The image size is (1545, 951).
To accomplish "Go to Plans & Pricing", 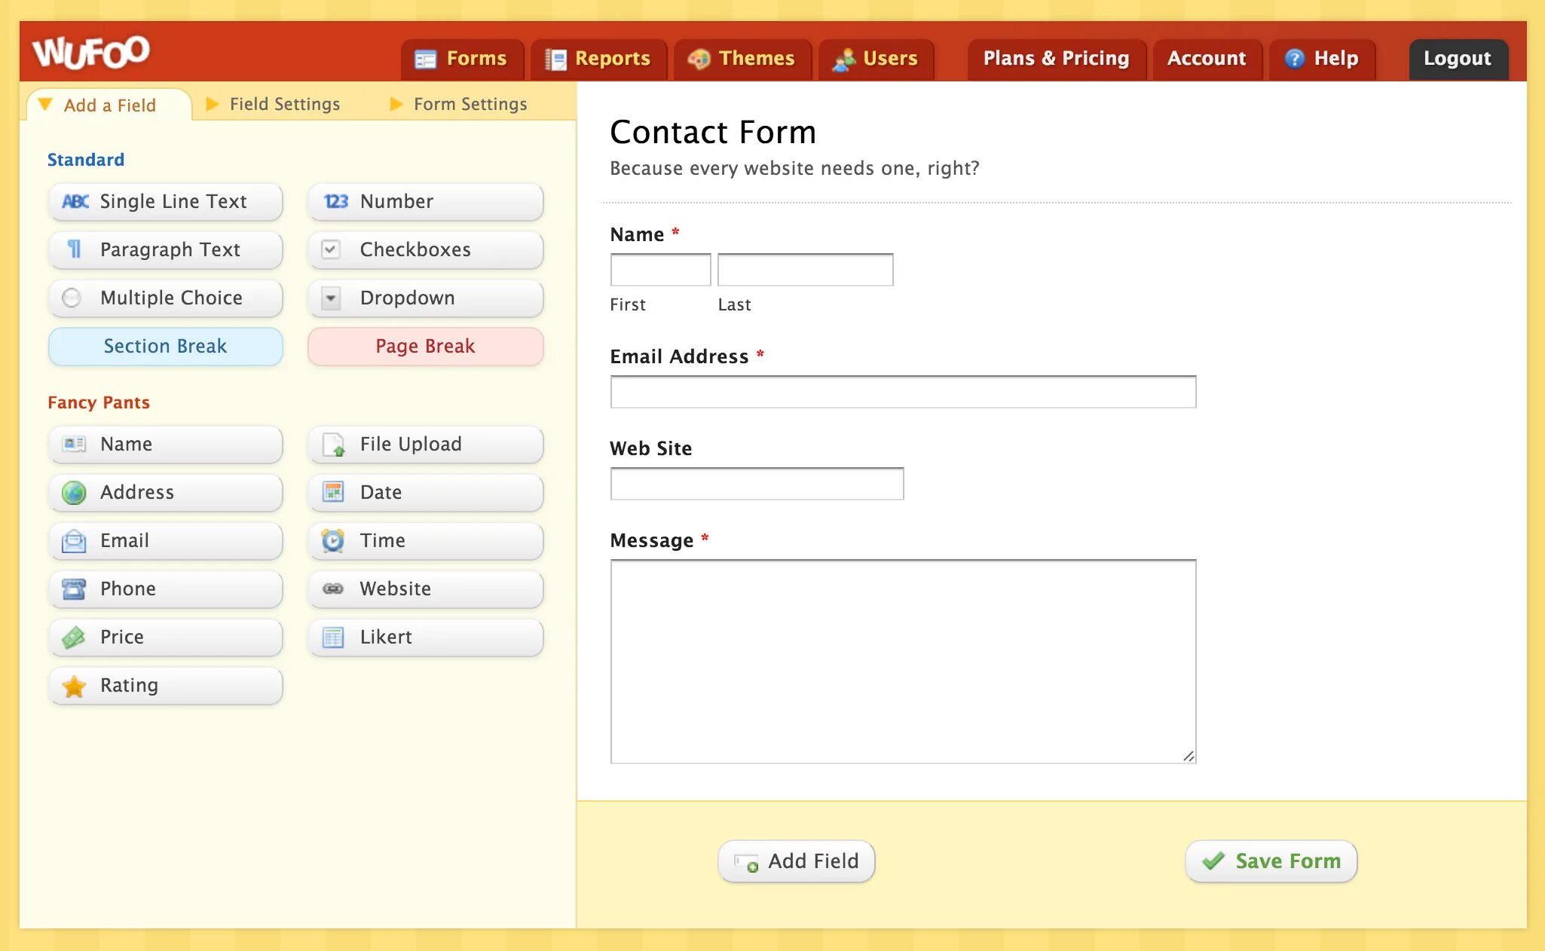I will (x=1057, y=59).
